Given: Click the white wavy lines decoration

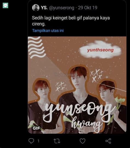Looking at the screenshot, I should point(36,47).
